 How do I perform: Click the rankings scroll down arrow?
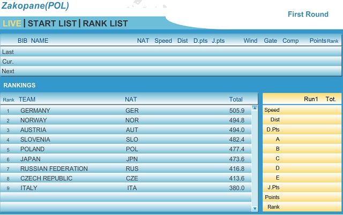pyautogui.click(x=255, y=209)
